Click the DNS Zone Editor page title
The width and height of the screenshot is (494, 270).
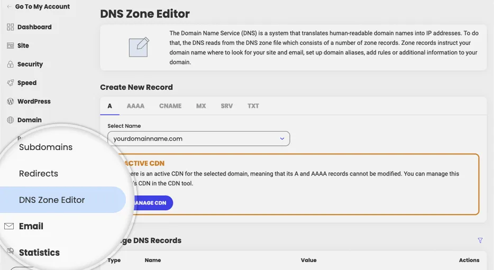(x=145, y=14)
